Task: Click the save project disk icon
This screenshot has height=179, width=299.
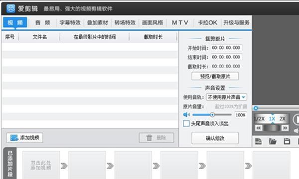Action: 287,141
